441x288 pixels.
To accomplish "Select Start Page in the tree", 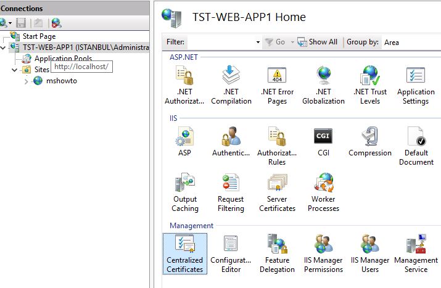I will pos(39,36).
